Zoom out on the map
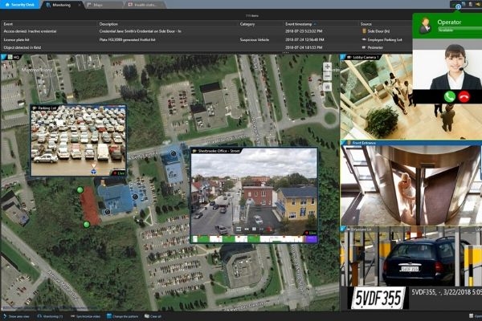 (x=327, y=75)
